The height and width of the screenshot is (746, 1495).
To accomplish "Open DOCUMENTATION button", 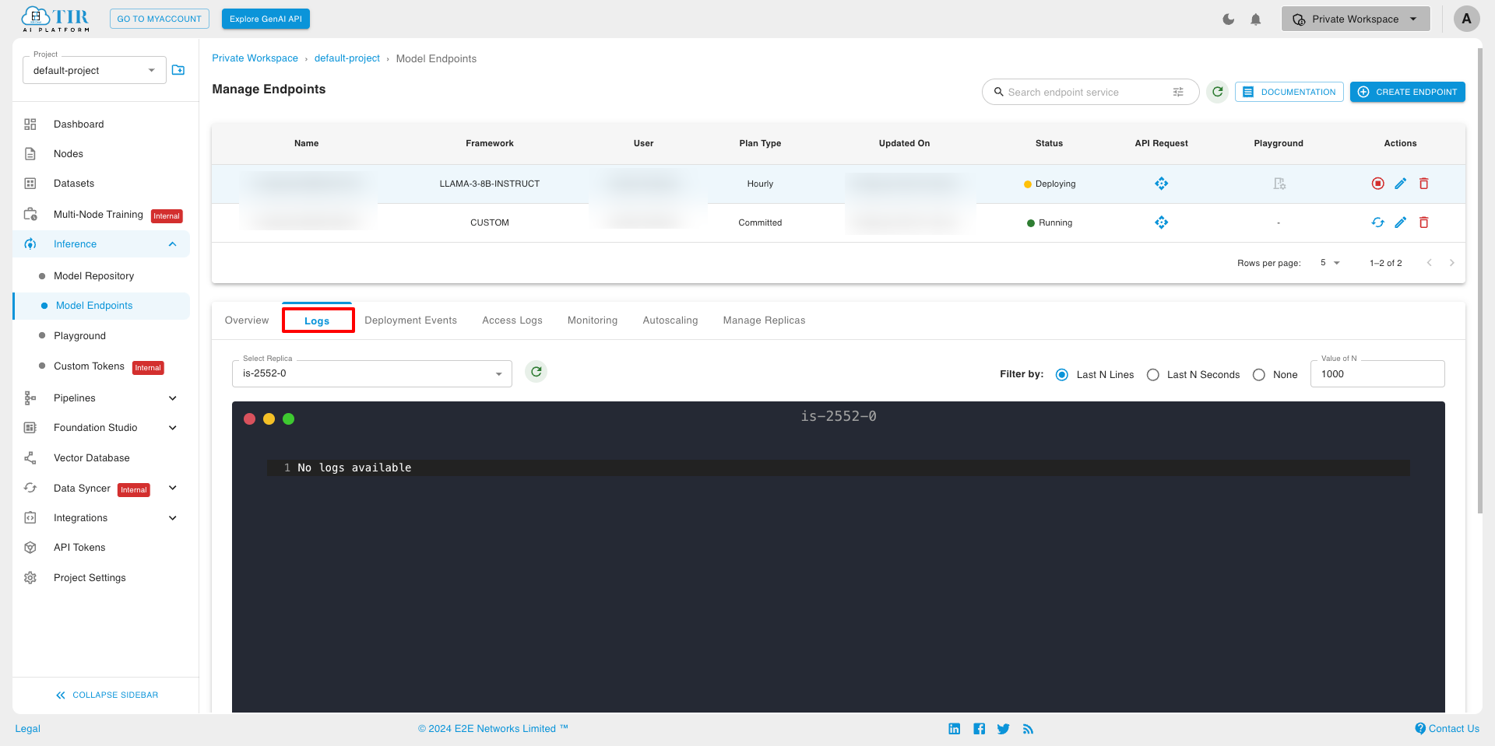I will (1289, 92).
